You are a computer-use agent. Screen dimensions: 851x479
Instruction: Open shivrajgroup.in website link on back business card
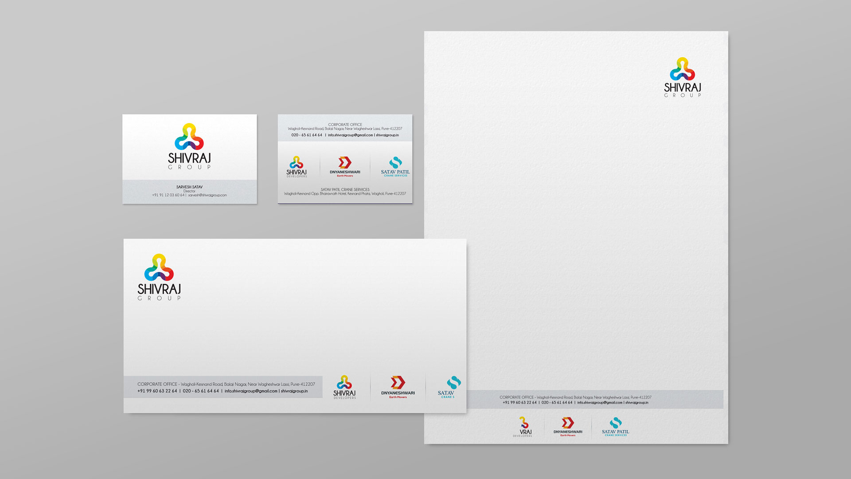[x=387, y=135]
